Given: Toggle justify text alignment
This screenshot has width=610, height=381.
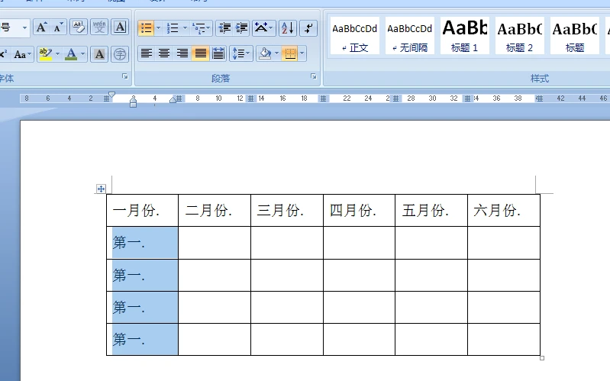Looking at the screenshot, I should tap(200, 53).
